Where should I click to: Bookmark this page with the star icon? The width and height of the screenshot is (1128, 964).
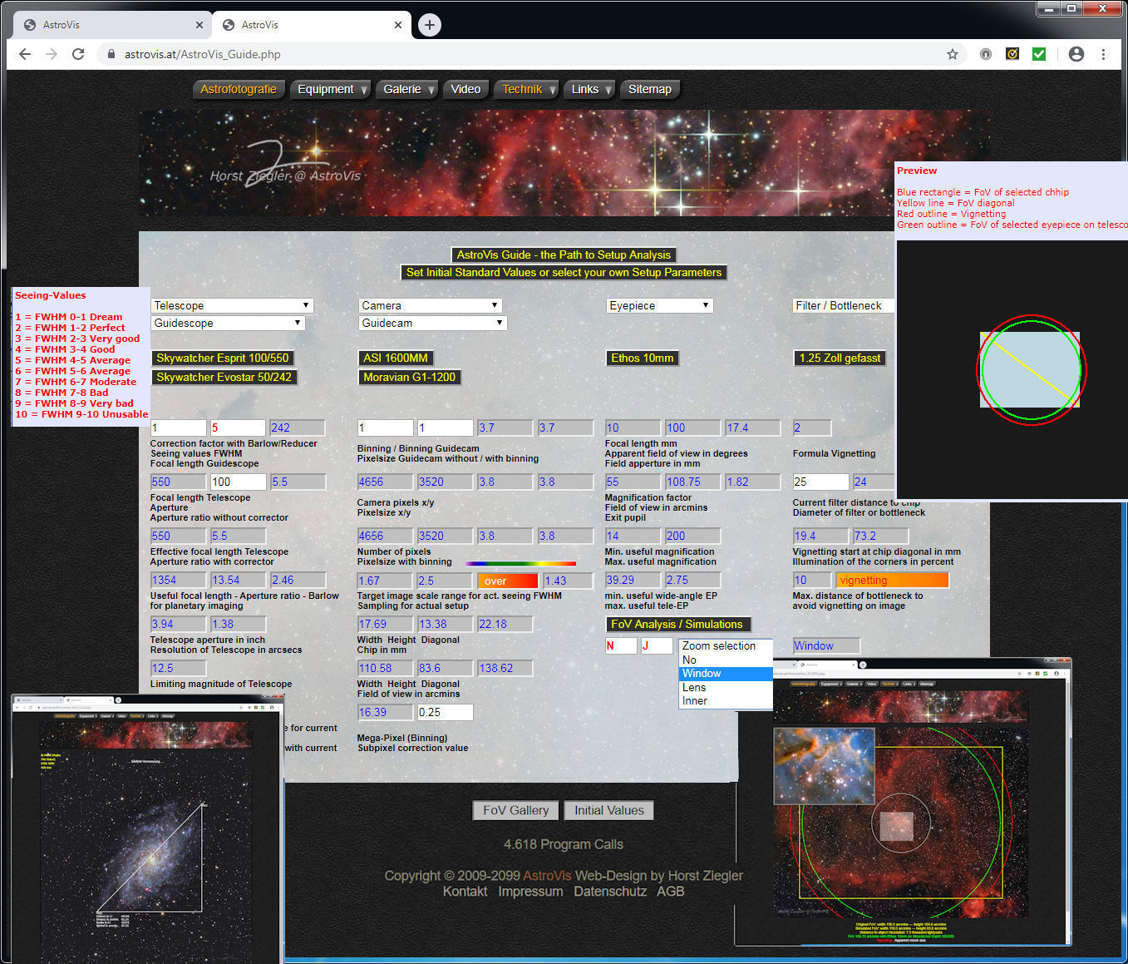[x=953, y=54]
